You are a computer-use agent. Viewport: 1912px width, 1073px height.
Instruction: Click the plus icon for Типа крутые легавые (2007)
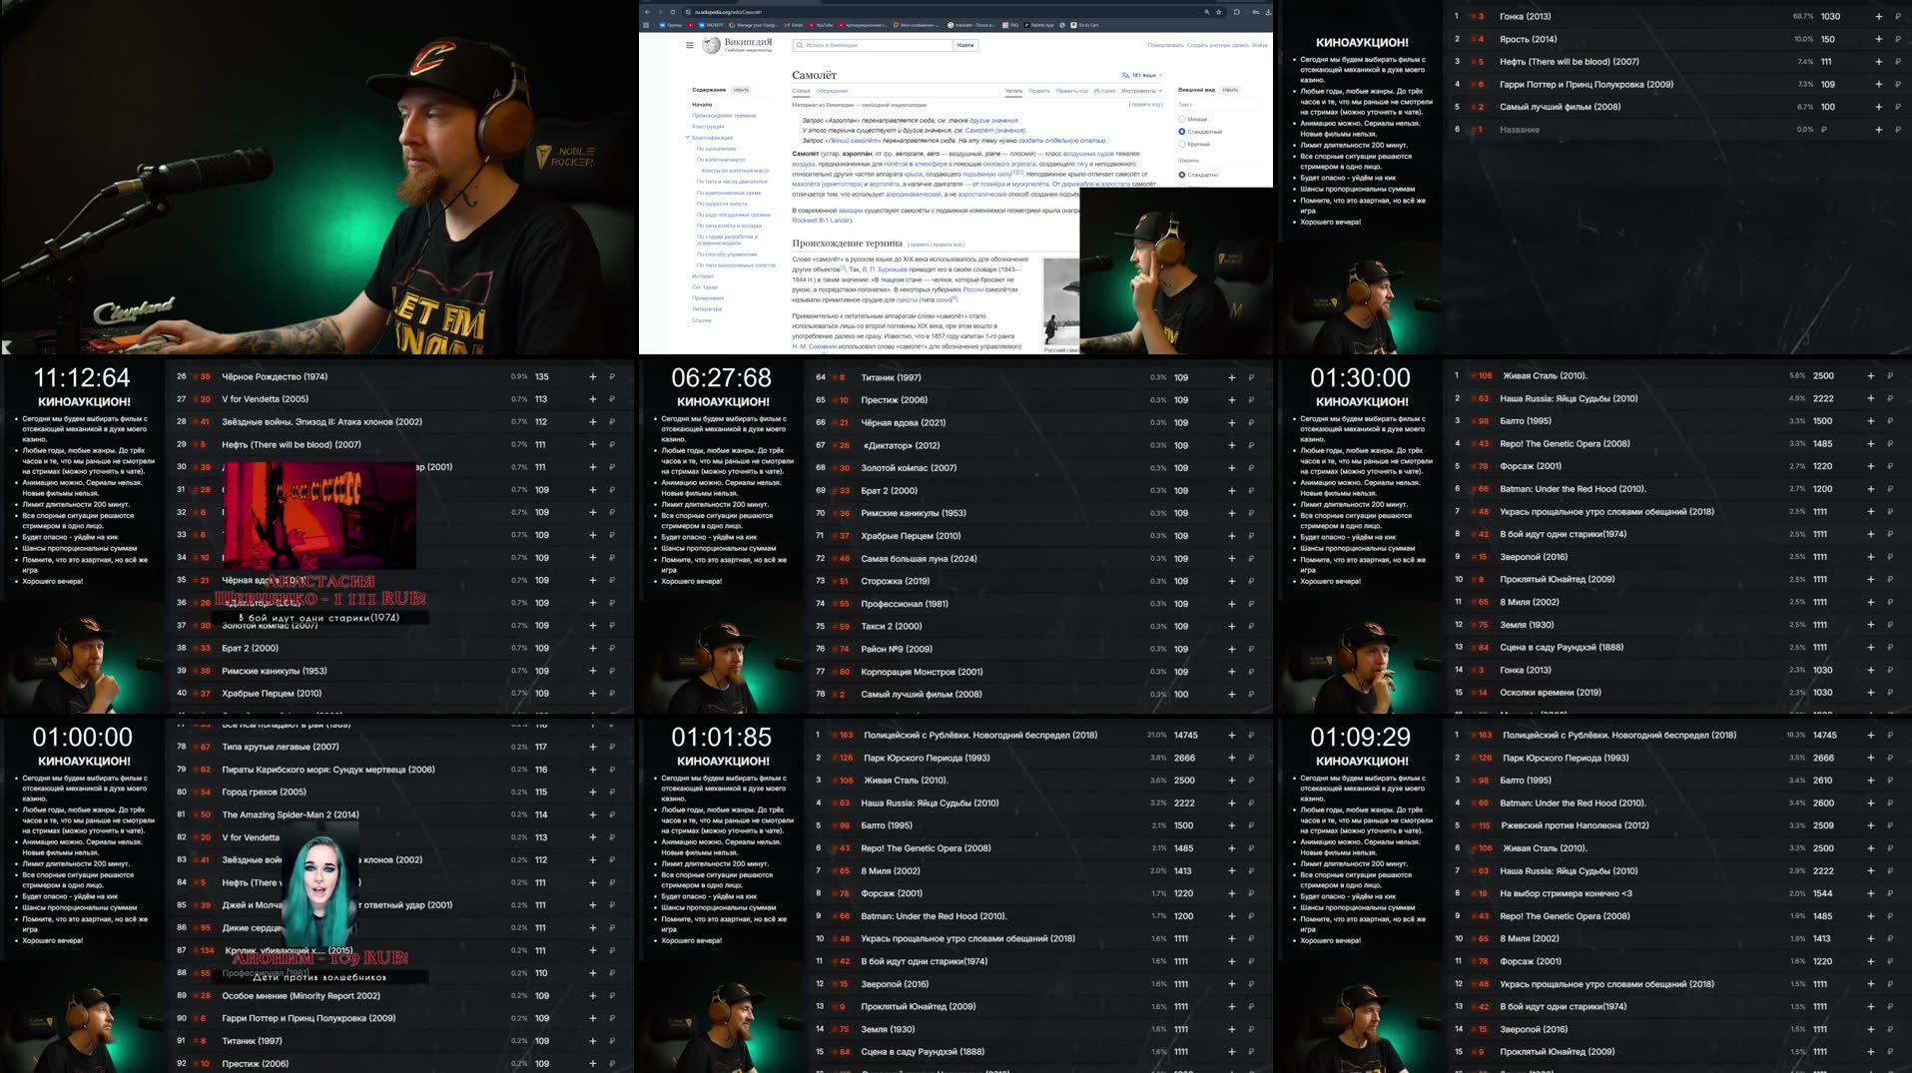coord(592,747)
